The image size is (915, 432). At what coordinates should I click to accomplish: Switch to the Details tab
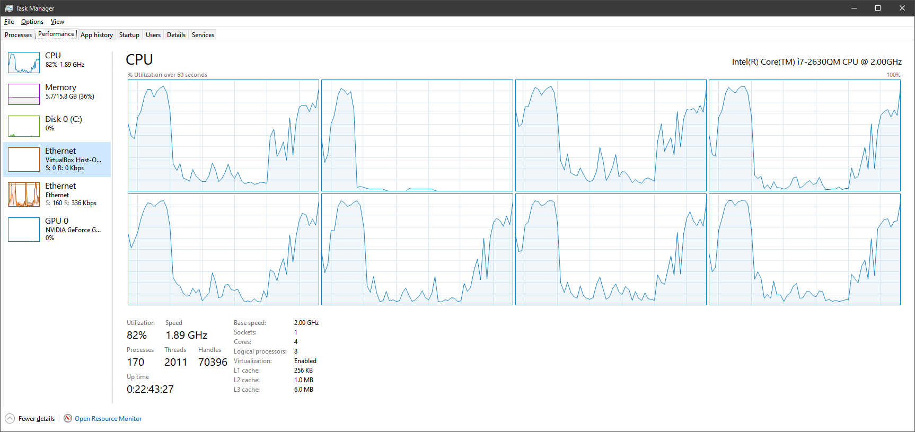pyautogui.click(x=176, y=35)
